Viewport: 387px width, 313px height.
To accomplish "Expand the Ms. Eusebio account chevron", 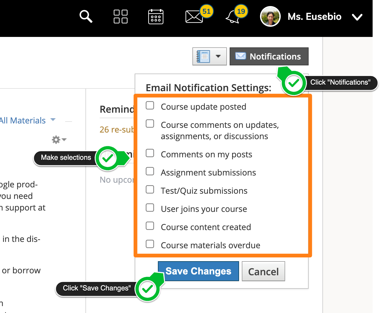I will click(357, 17).
